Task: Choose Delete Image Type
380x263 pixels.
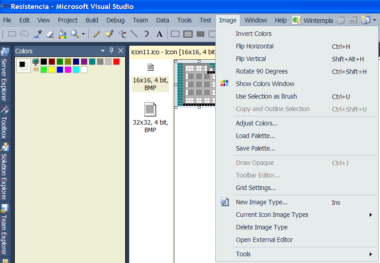Action: (x=297, y=227)
